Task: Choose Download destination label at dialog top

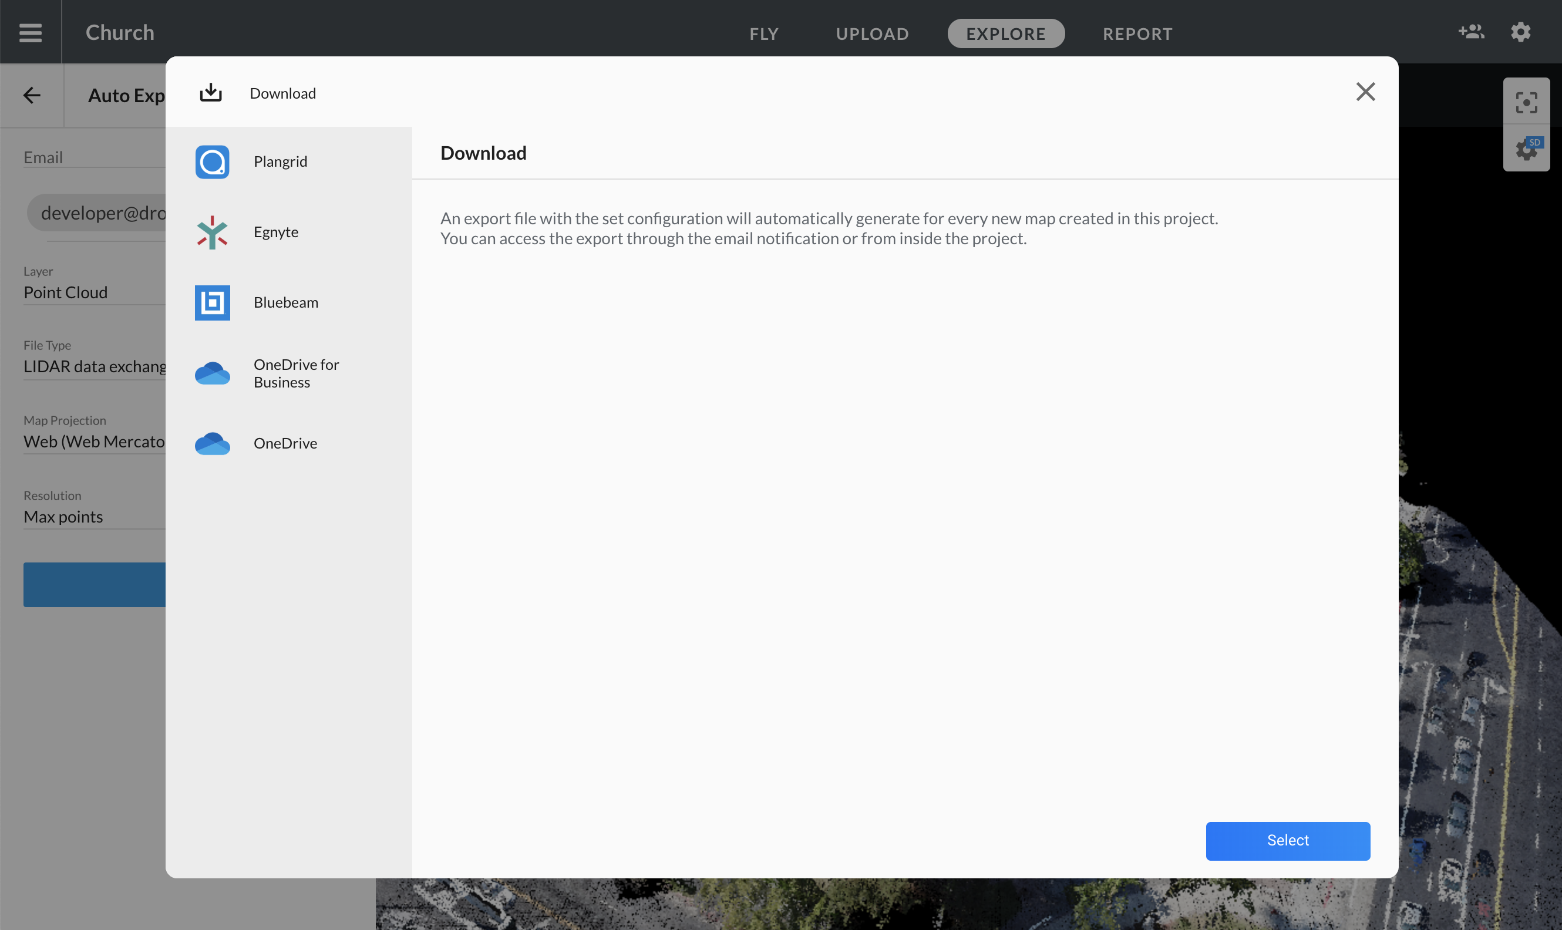Action: (x=282, y=93)
